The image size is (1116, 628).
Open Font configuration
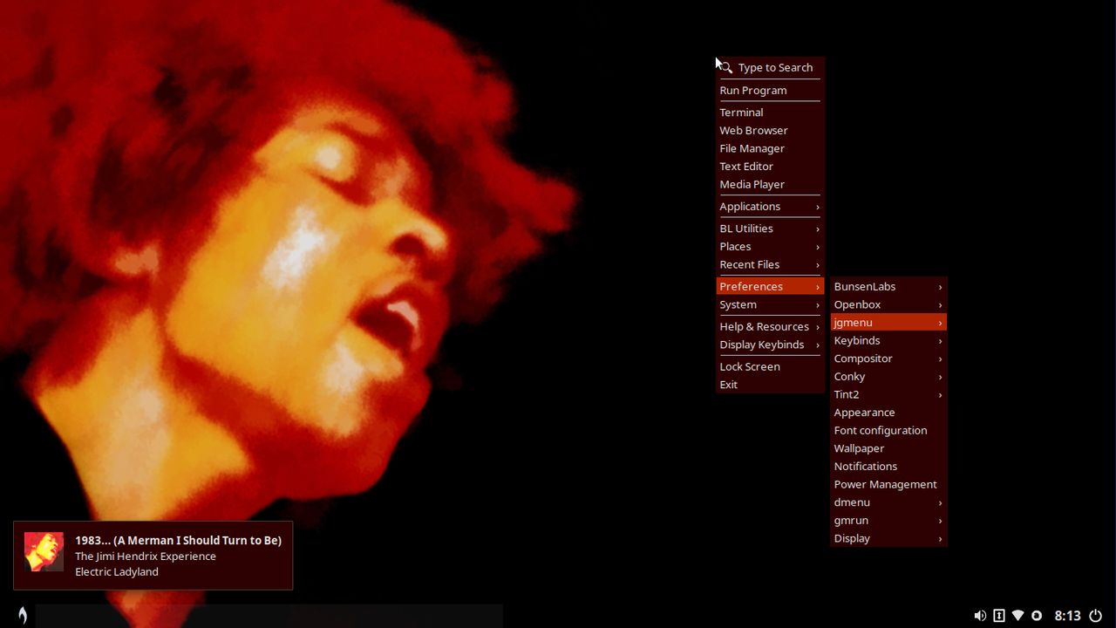pyautogui.click(x=888, y=430)
